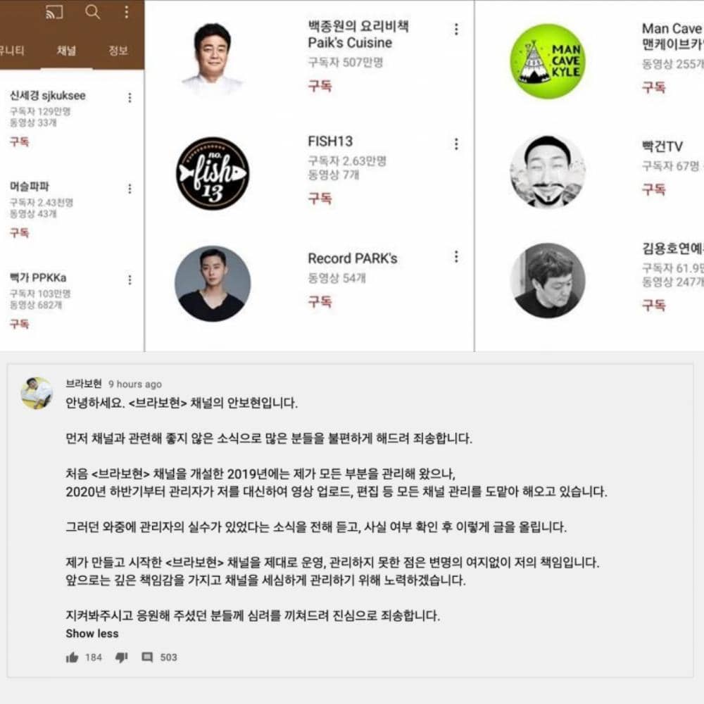
Task: Open options menu for 머슬파파 channel
Action: pyautogui.click(x=130, y=189)
